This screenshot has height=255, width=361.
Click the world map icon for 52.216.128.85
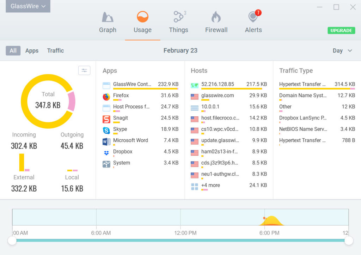[x=195, y=85]
